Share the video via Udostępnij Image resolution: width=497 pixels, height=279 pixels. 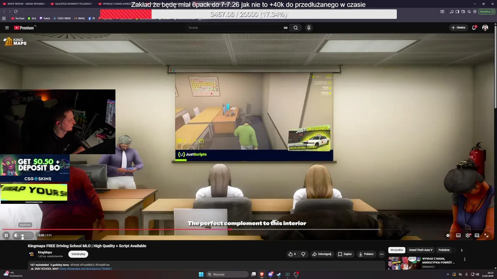tap(322, 254)
